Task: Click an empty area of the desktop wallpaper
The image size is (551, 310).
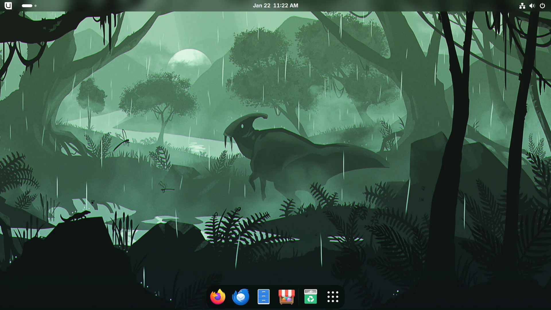Action: (115, 172)
